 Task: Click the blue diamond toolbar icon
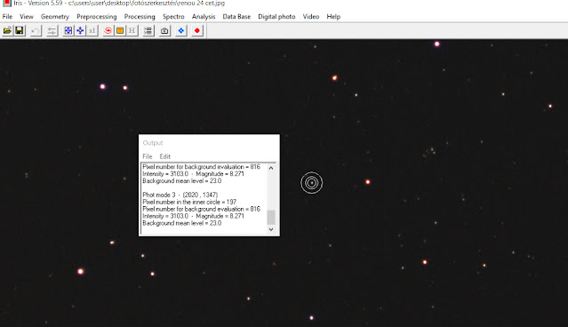181,31
